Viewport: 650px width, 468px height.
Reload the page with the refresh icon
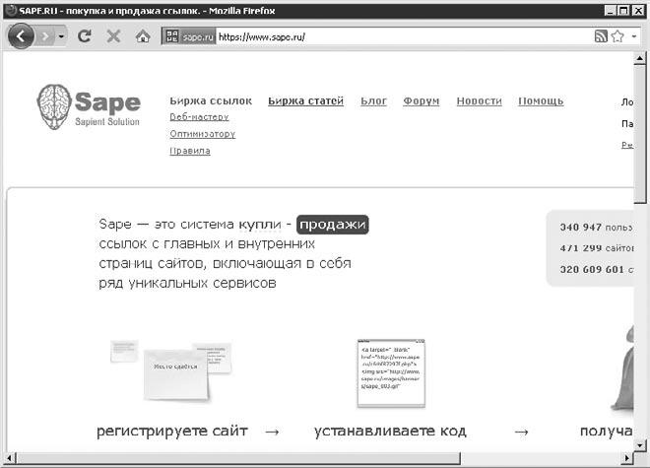coord(85,36)
